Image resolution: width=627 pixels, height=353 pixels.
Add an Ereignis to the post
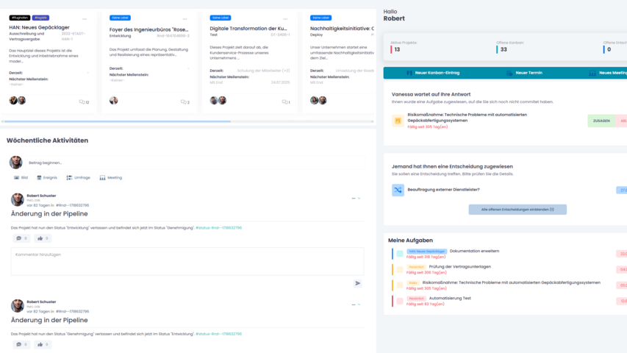click(x=47, y=177)
